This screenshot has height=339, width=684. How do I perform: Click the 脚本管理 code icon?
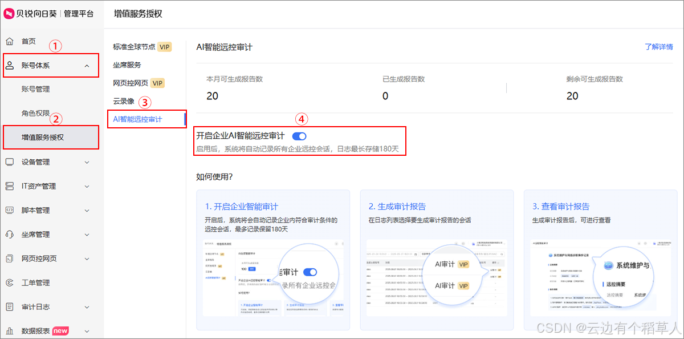click(10, 210)
